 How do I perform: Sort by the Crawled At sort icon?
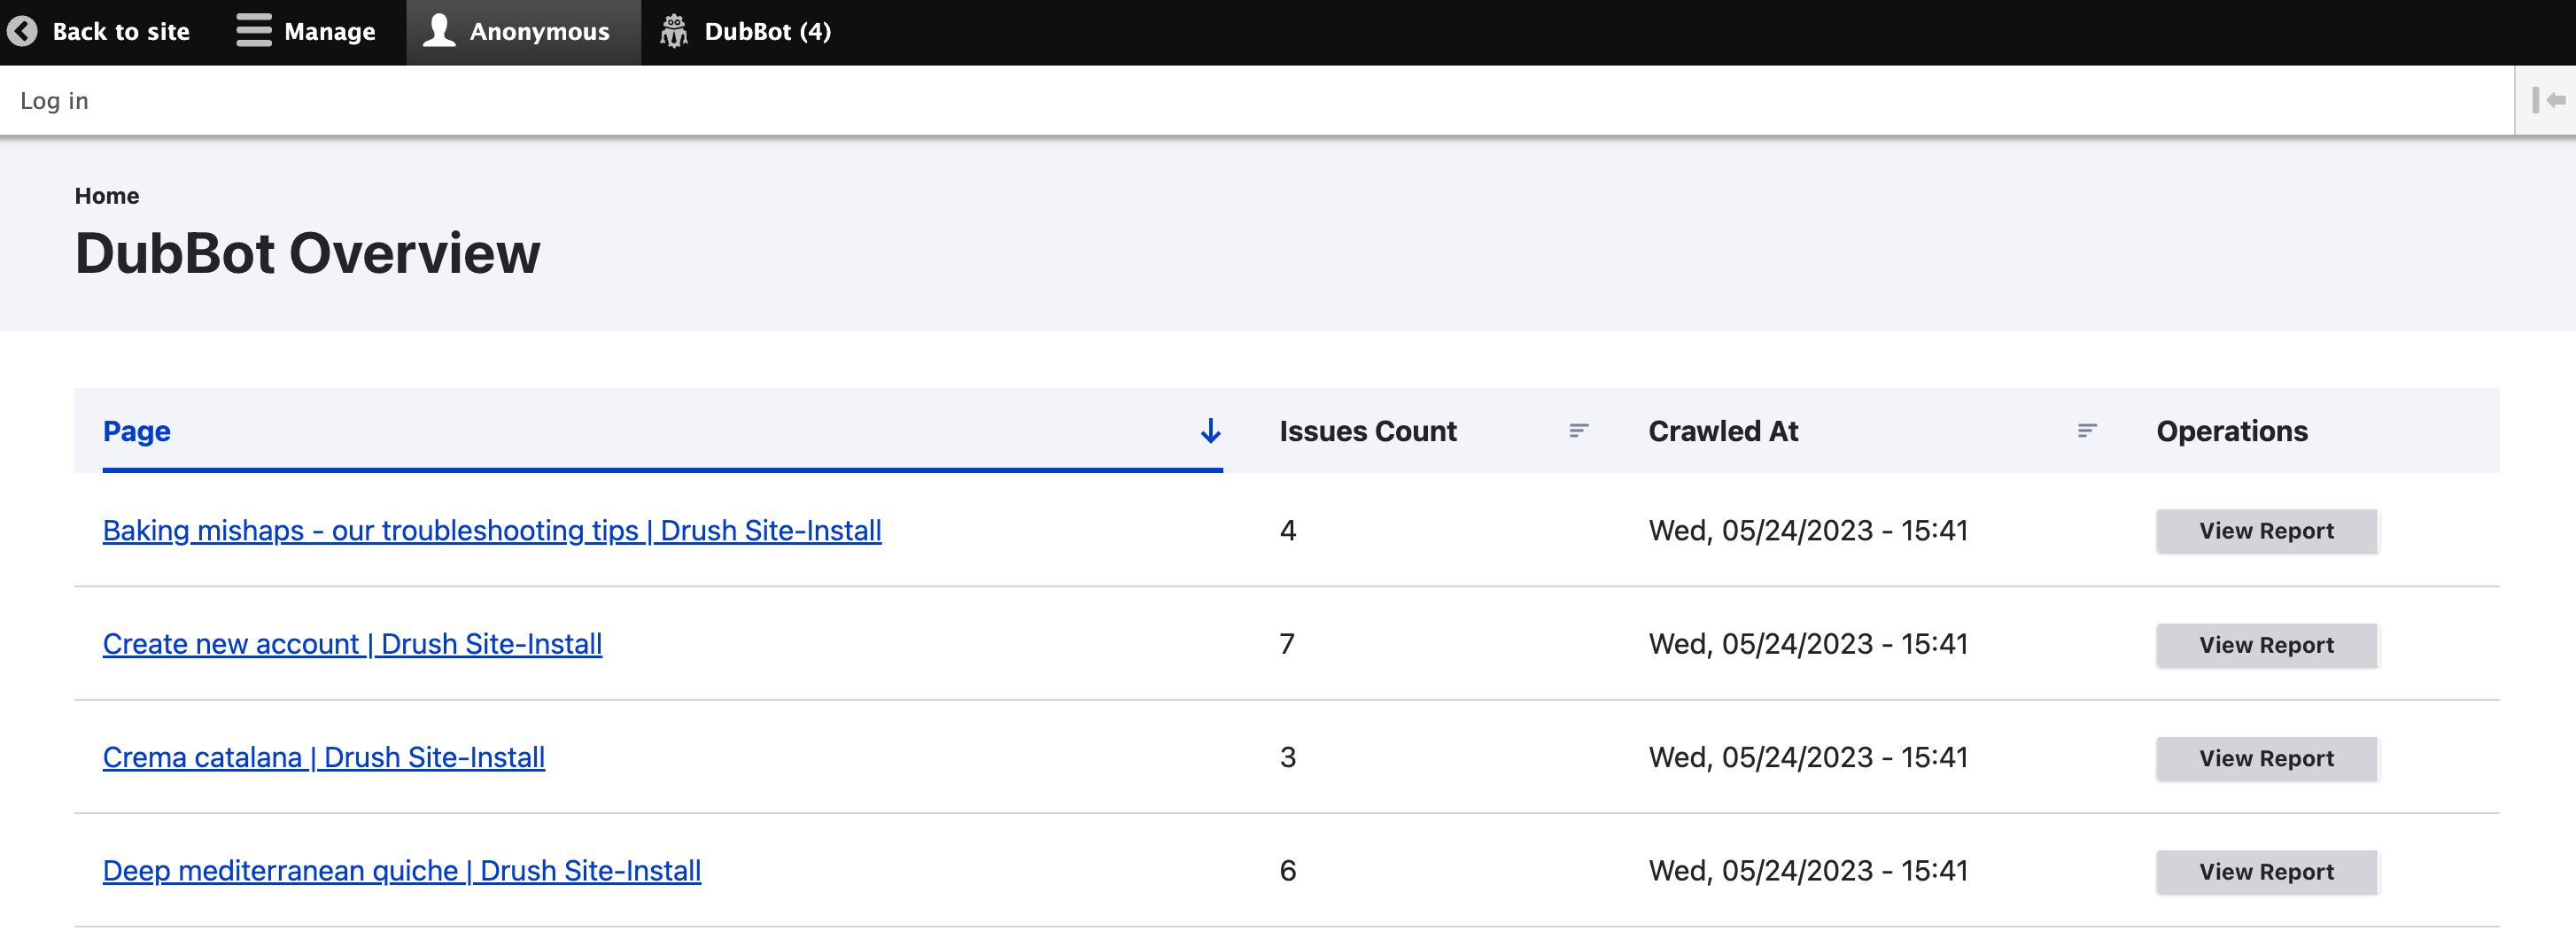2087,431
